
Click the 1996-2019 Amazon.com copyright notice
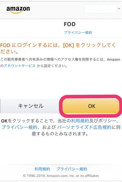(61, 176)
